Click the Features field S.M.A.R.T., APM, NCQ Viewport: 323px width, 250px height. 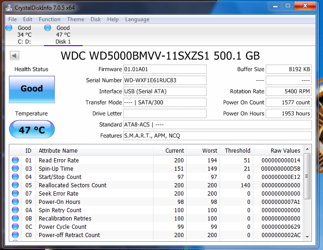218,136
